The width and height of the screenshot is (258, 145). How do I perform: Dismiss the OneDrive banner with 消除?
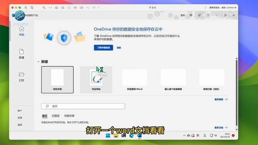click(119, 48)
